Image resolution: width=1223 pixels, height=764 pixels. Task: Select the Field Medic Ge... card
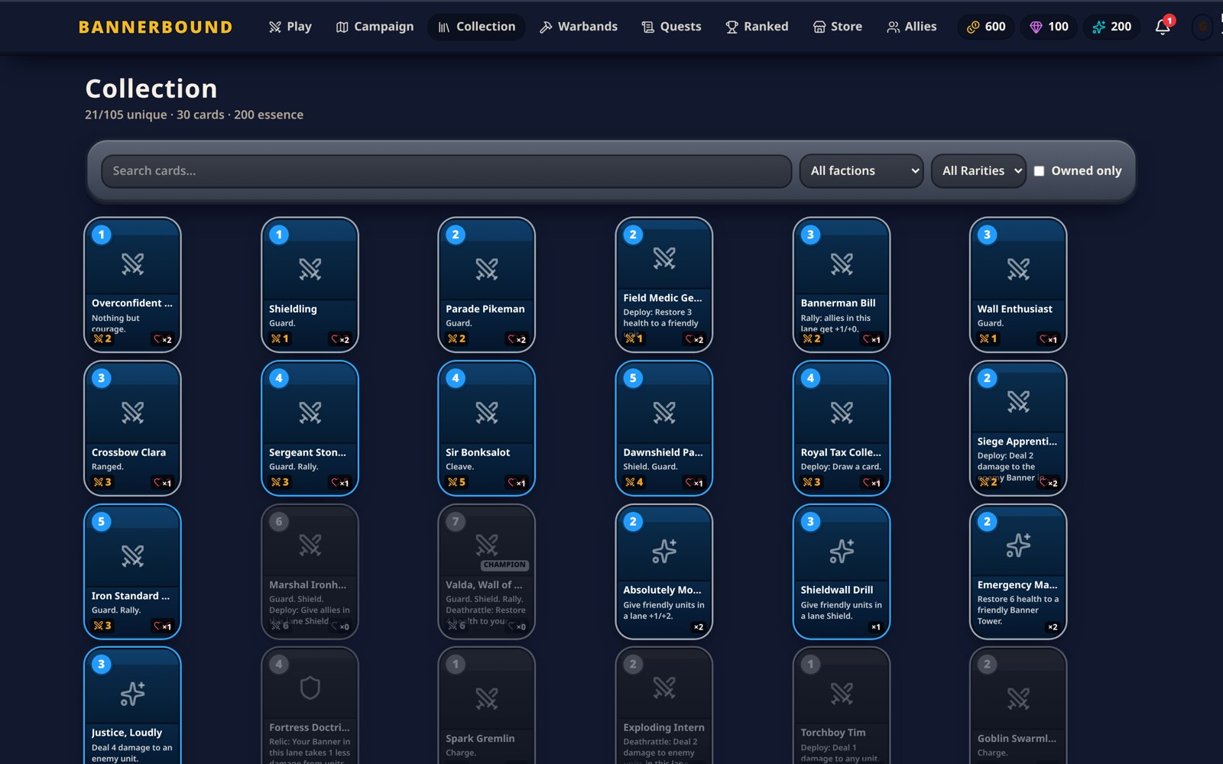[x=664, y=284]
